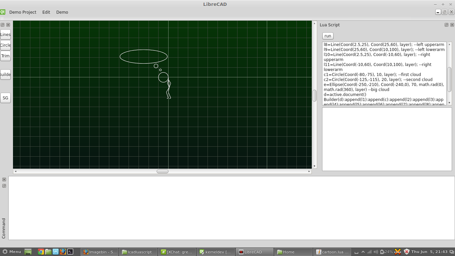The image size is (455, 256).
Task: Open the terminal launcher in taskbar
Action: [70, 252]
